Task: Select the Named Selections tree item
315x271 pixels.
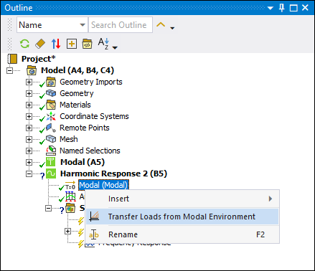Action: [90, 151]
